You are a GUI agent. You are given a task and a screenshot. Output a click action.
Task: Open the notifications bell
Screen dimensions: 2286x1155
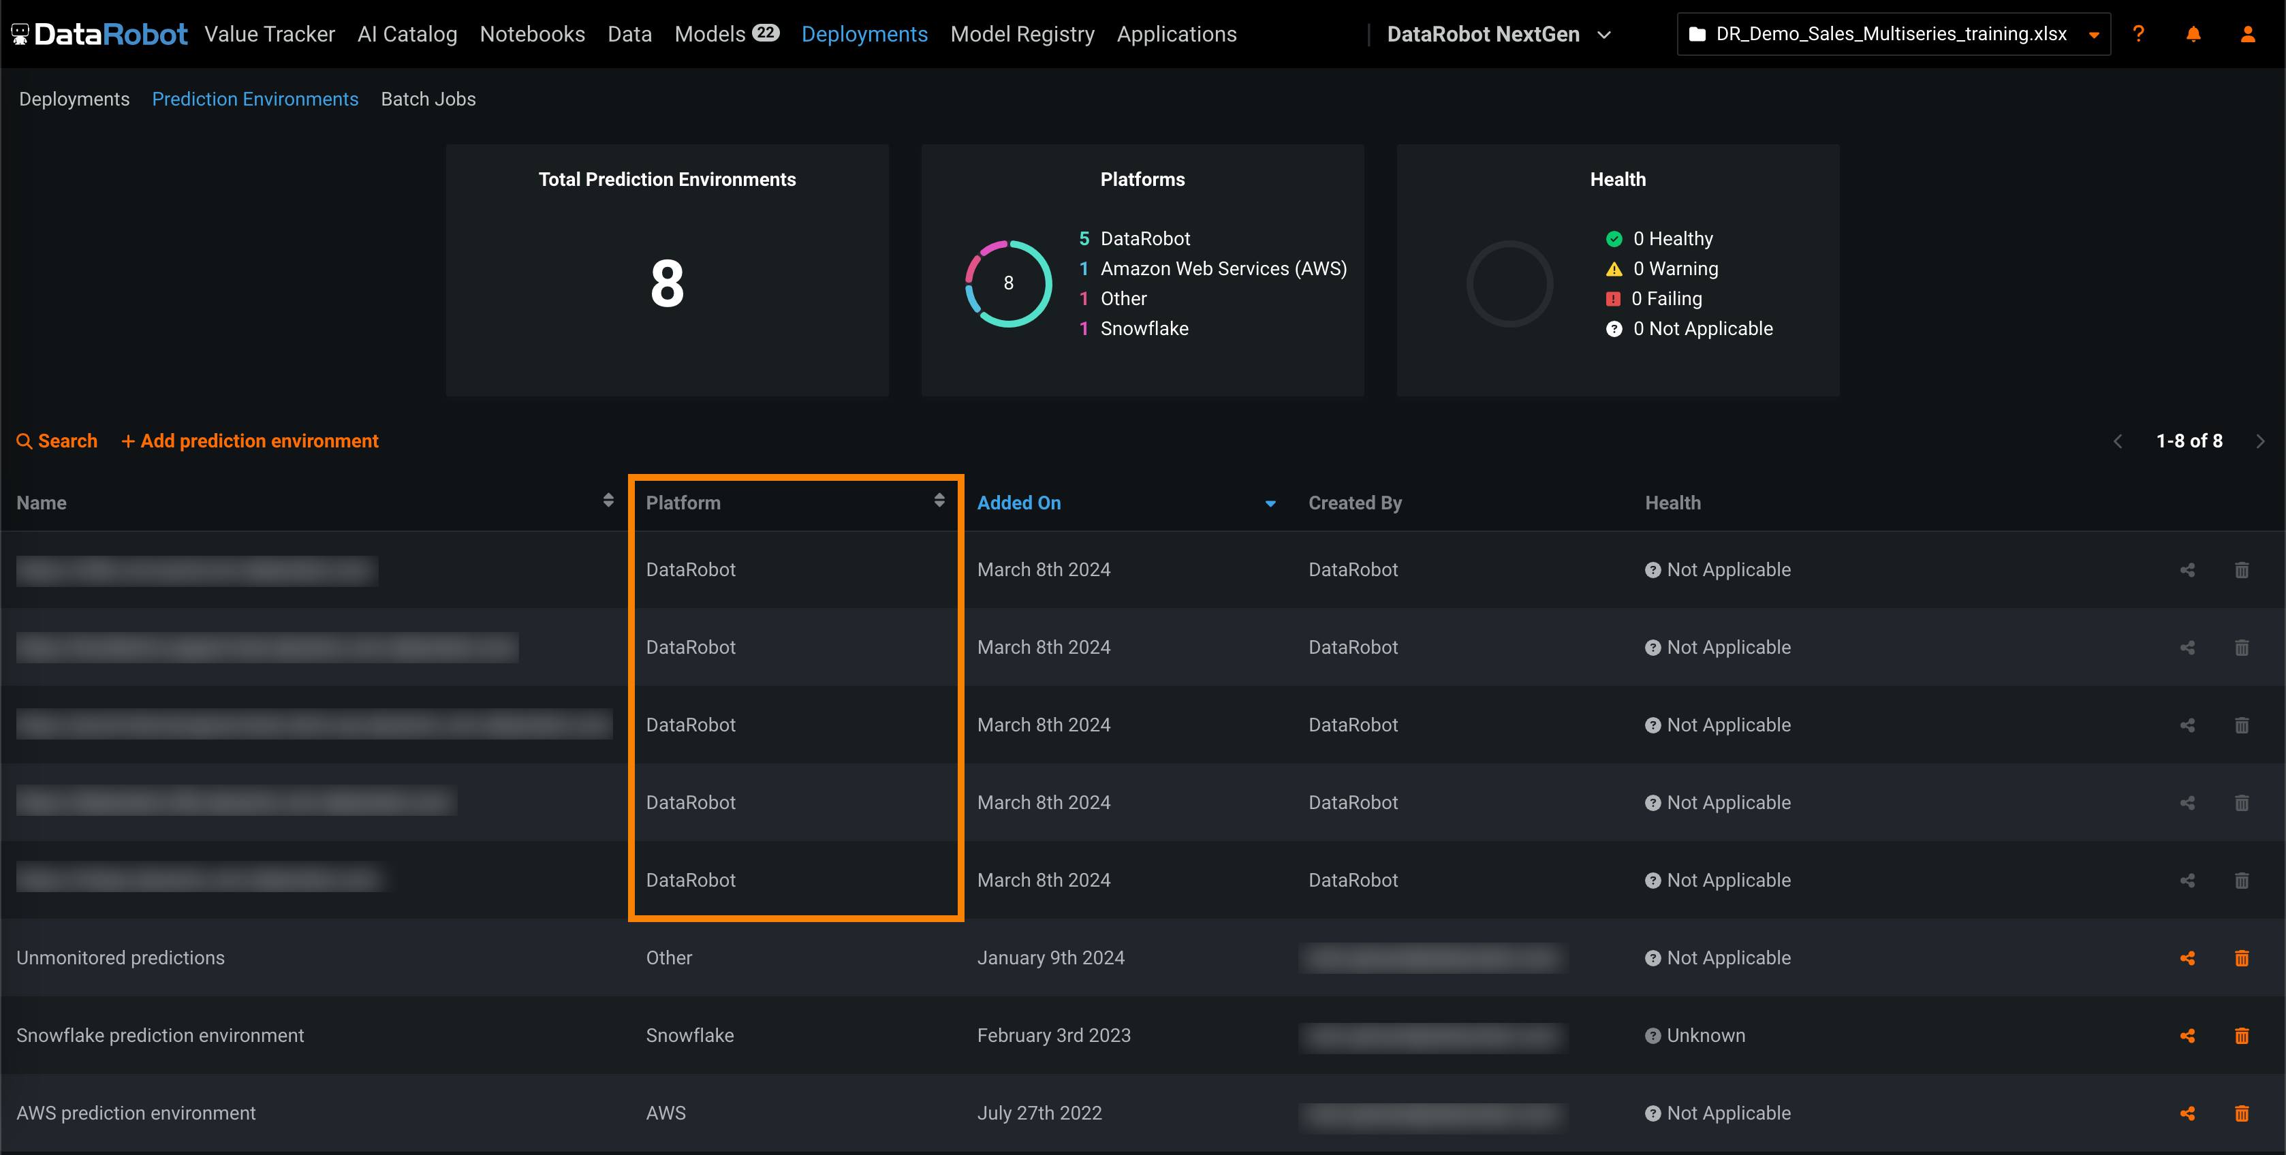click(x=2193, y=33)
